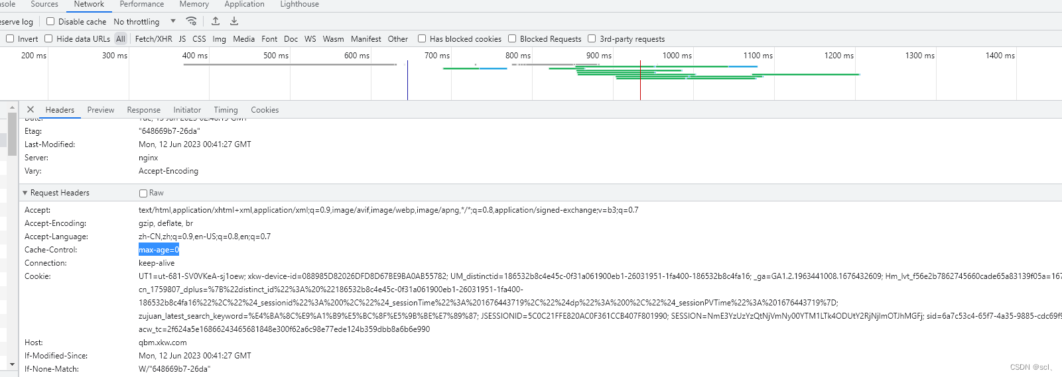This screenshot has width=1062, height=377.
Task: Select the Network panel tab
Action: (x=89, y=4)
